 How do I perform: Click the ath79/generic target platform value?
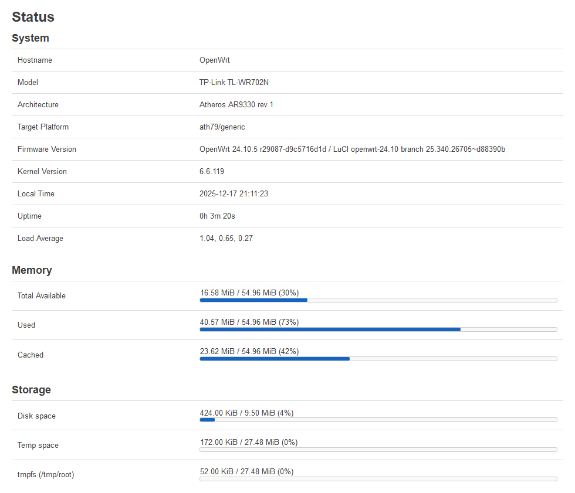tap(222, 127)
